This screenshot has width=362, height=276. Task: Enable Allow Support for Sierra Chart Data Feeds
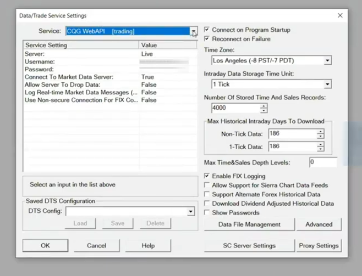point(207,185)
